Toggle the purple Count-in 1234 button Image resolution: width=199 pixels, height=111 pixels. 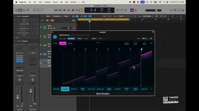[x=132, y=10]
